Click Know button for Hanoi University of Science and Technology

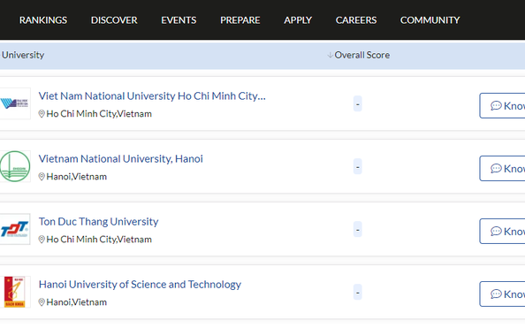(x=502, y=294)
